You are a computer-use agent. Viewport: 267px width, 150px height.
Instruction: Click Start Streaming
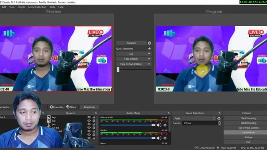tap(248, 118)
